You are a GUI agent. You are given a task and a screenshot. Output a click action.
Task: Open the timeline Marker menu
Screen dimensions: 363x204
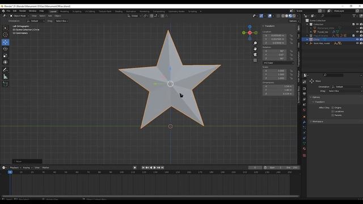(x=45, y=168)
